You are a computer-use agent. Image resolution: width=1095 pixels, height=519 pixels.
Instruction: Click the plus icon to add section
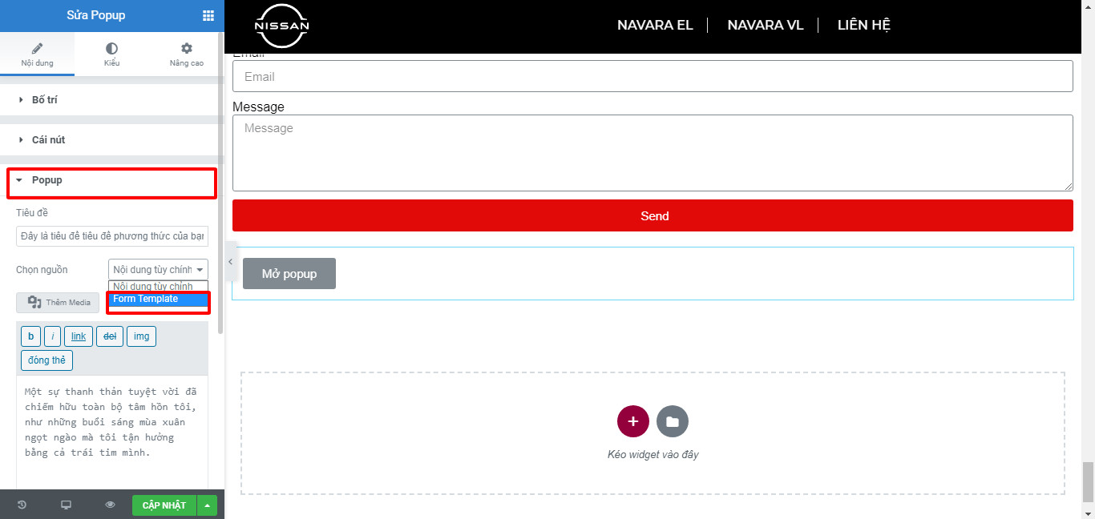point(632,421)
